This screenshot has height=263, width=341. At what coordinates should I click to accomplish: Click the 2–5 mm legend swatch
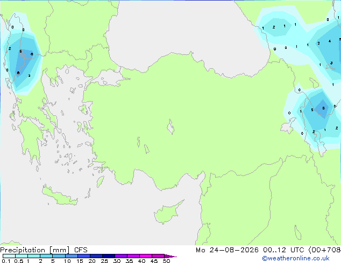[x=46, y=256]
